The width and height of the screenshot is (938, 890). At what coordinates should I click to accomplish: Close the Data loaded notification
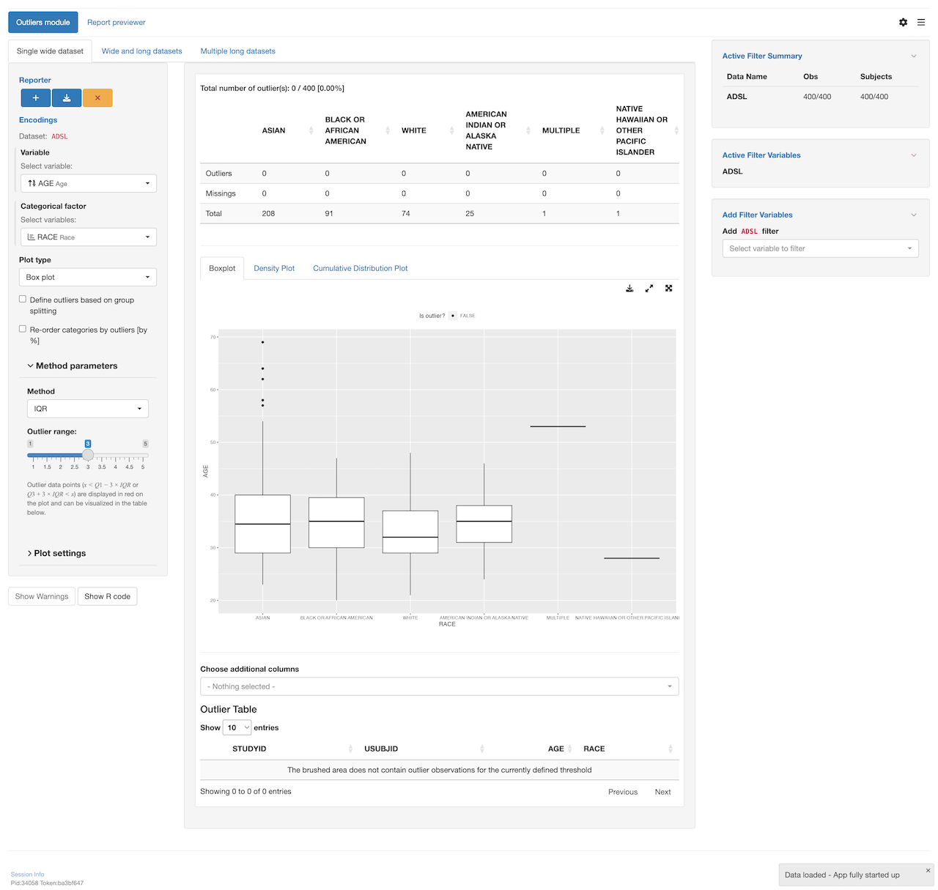928,870
